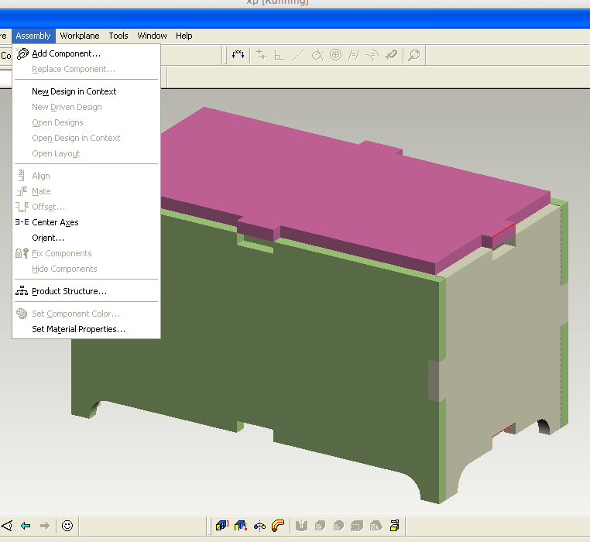This screenshot has height=542, width=590.
Task: Click the magnifier search icon in toolbar
Action: 414,55
